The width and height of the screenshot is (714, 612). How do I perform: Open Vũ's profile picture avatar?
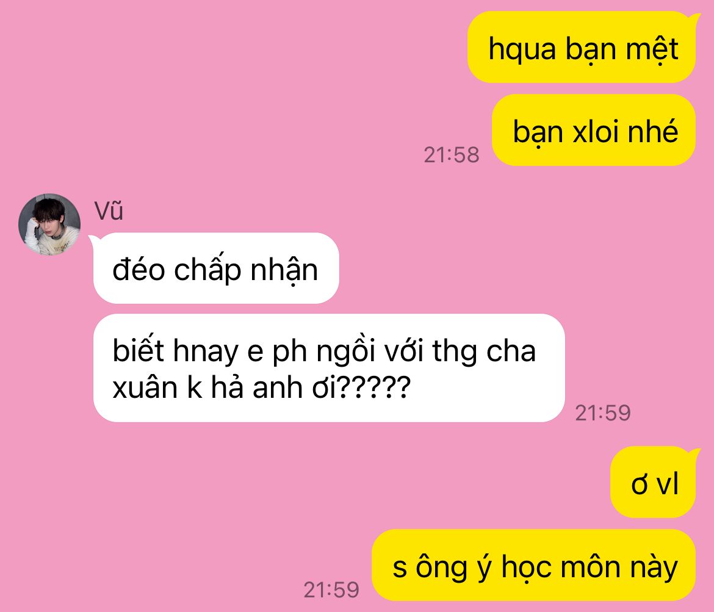coord(49,224)
